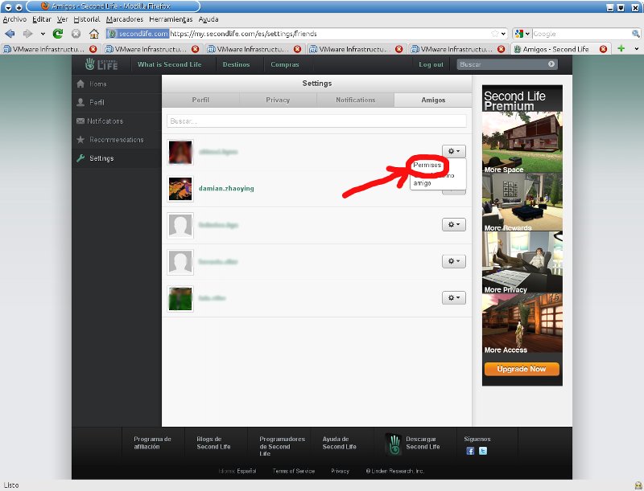Image resolution: width=644 pixels, height=491 pixels.
Task: Open gear dropdown for the lower silhouette-avatar friend
Action: tap(454, 261)
